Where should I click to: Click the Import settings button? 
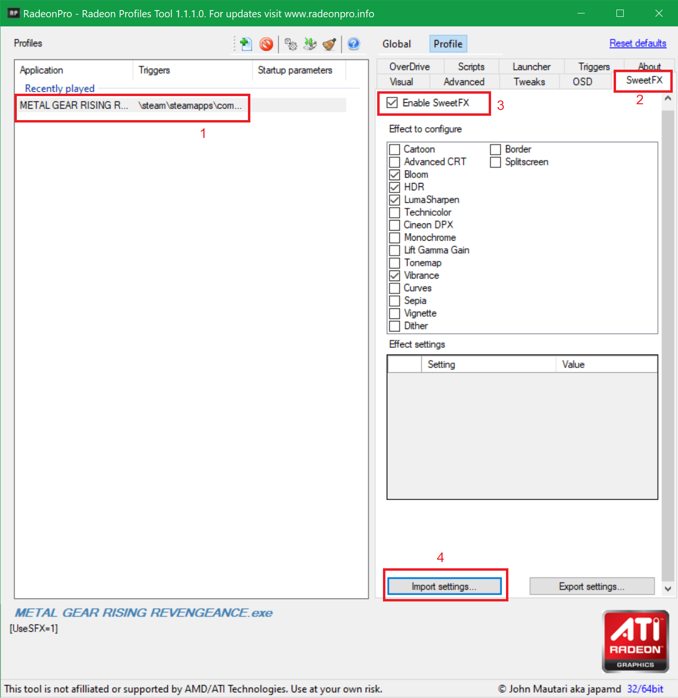(444, 587)
